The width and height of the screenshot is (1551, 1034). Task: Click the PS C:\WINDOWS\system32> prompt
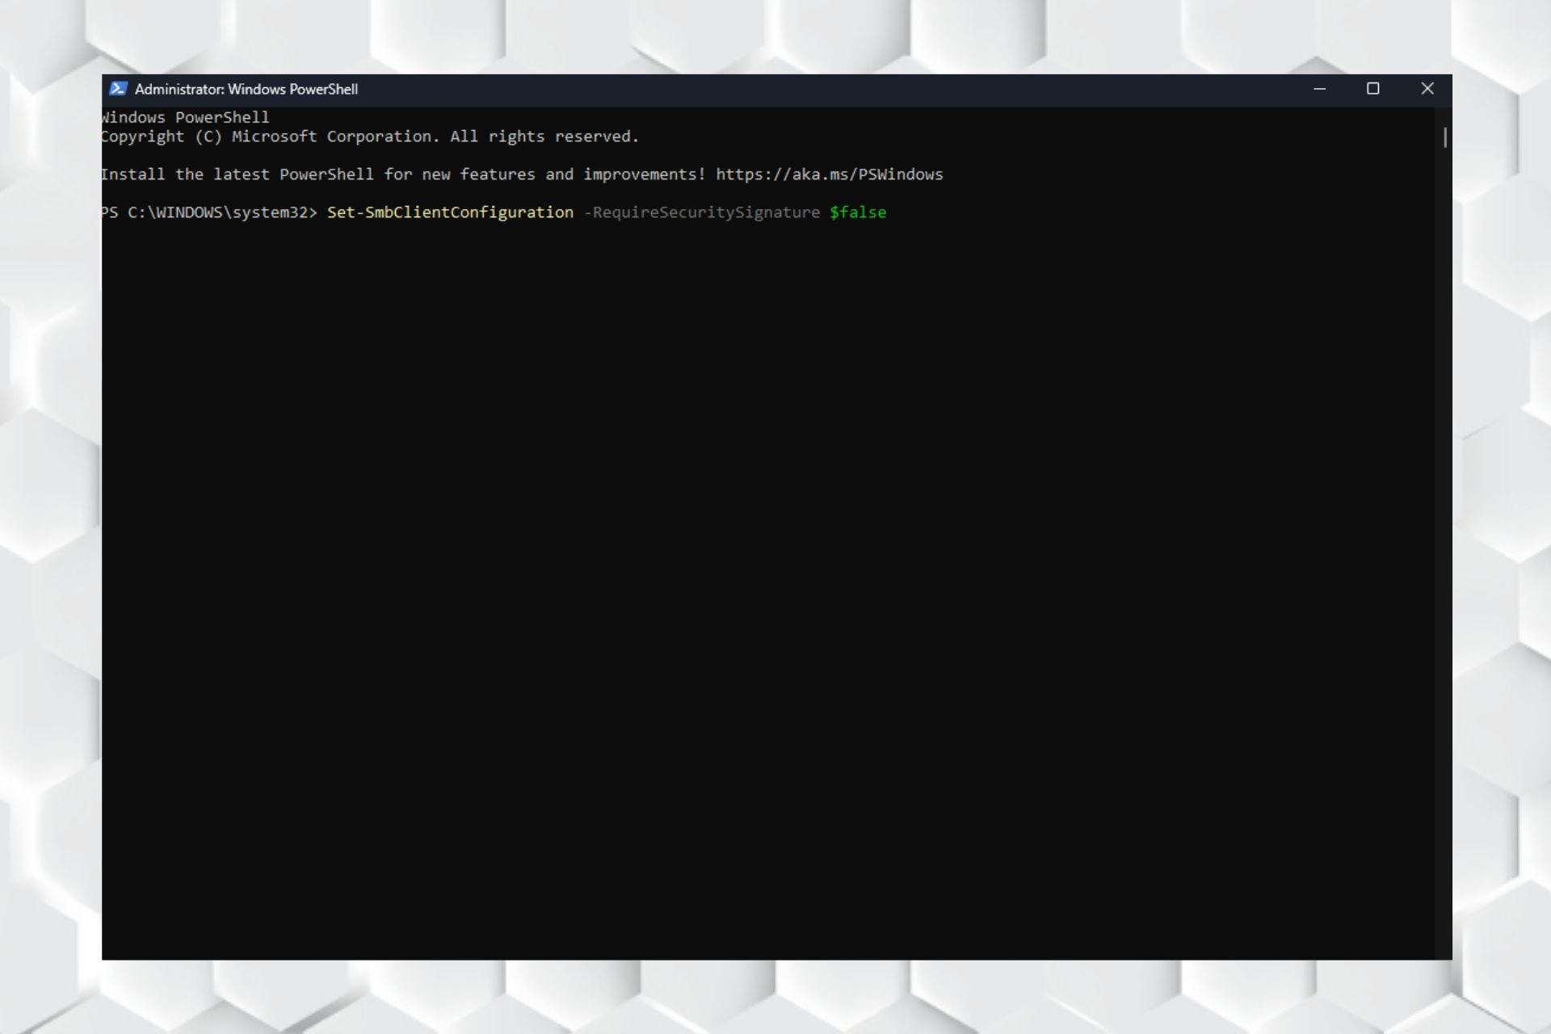point(208,212)
